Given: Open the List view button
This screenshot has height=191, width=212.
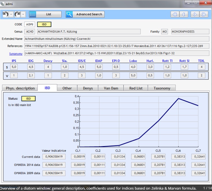Looking at the screenshot, I should [45, 14].
